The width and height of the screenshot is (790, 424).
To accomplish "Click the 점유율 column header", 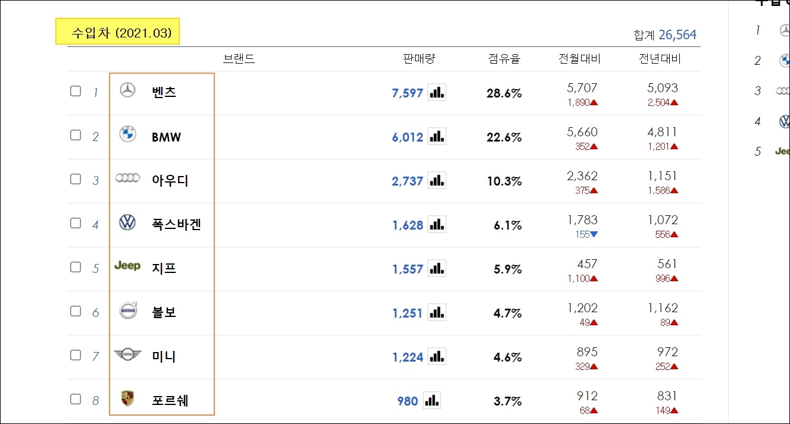I will pyautogui.click(x=504, y=59).
